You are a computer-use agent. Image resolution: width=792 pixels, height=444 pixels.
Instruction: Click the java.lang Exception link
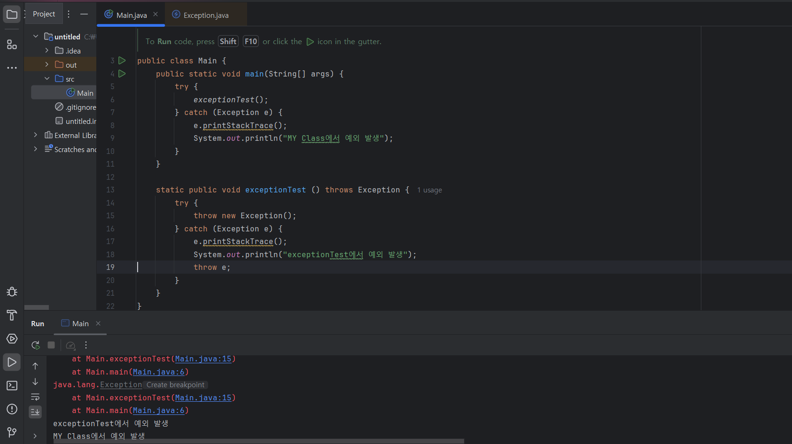121,385
